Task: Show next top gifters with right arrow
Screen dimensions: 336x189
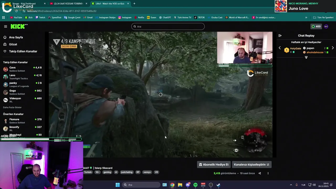Action: point(333,48)
